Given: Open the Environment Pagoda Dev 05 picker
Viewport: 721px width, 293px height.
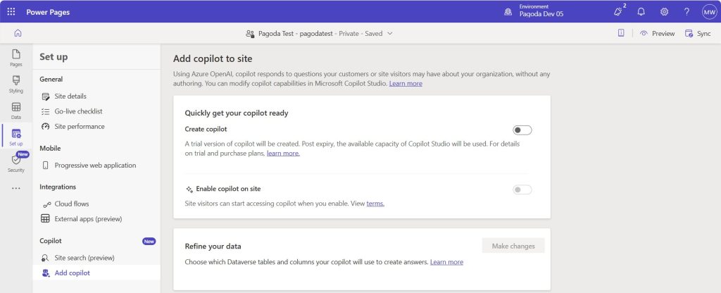Looking at the screenshot, I should point(535,11).
